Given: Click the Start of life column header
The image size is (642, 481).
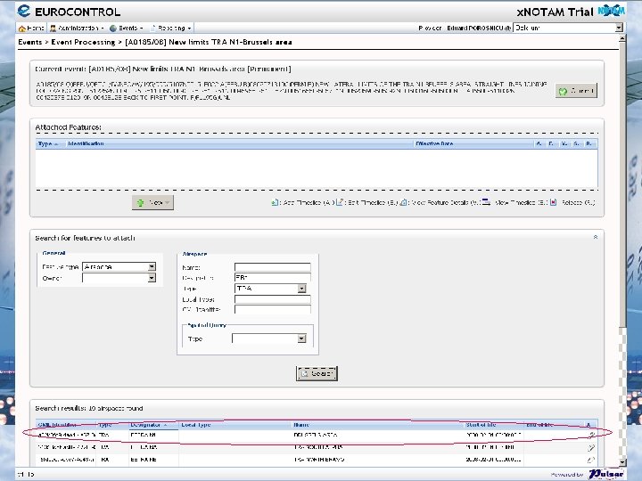Looking at the screenshot, I should pos(493,425).
